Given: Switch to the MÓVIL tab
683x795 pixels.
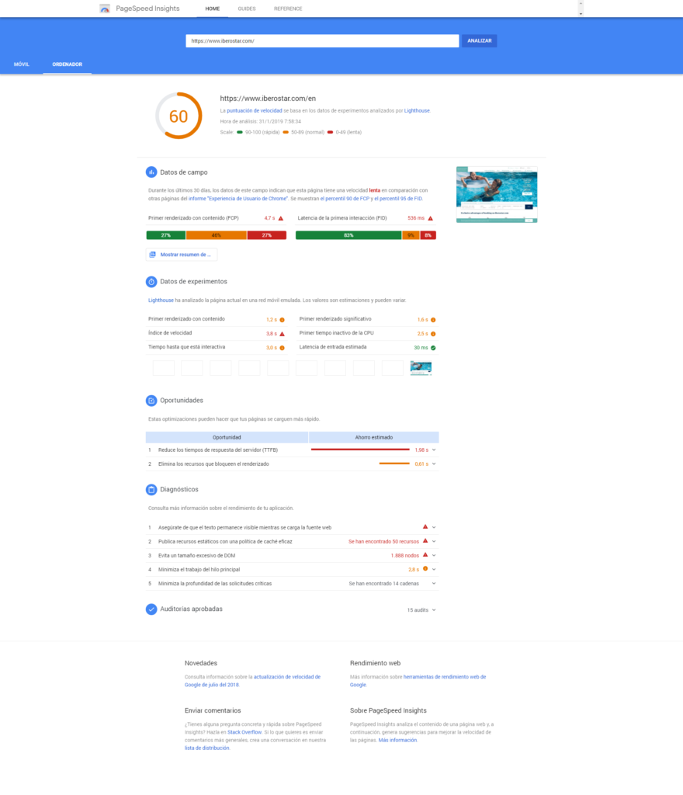Looking at the screenshot, I should tap(22, 64).
